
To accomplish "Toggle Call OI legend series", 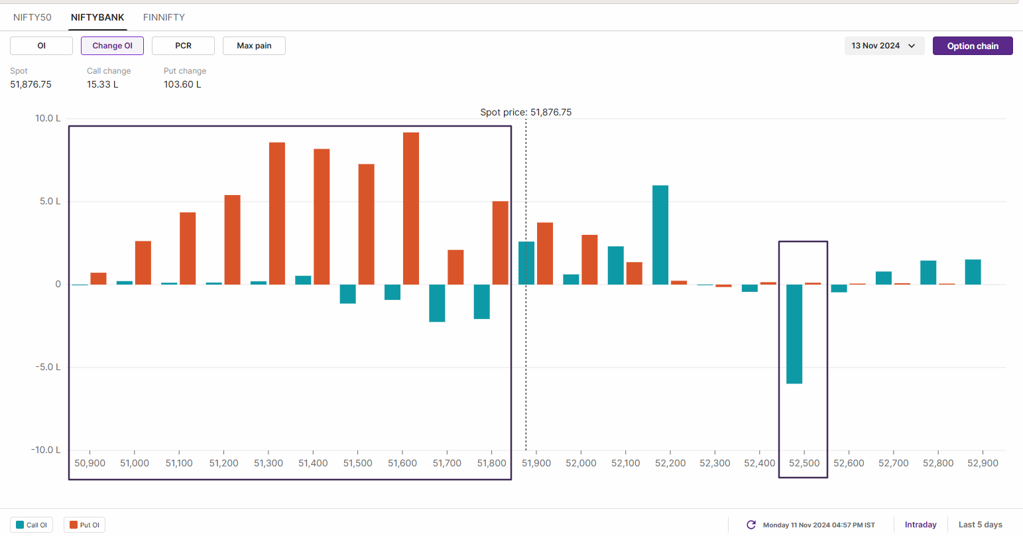I will [x=31, y=525].
